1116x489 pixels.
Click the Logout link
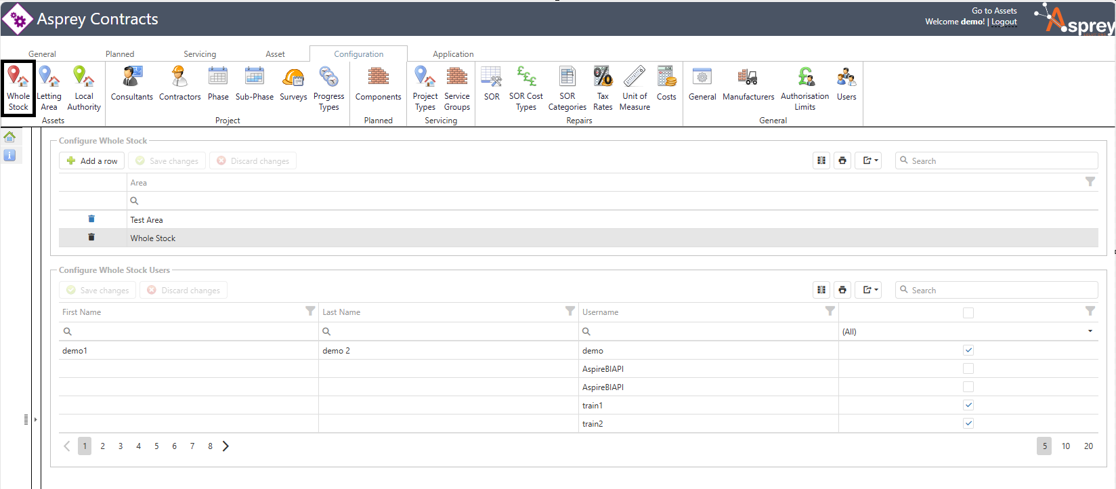pos(1004,22)
